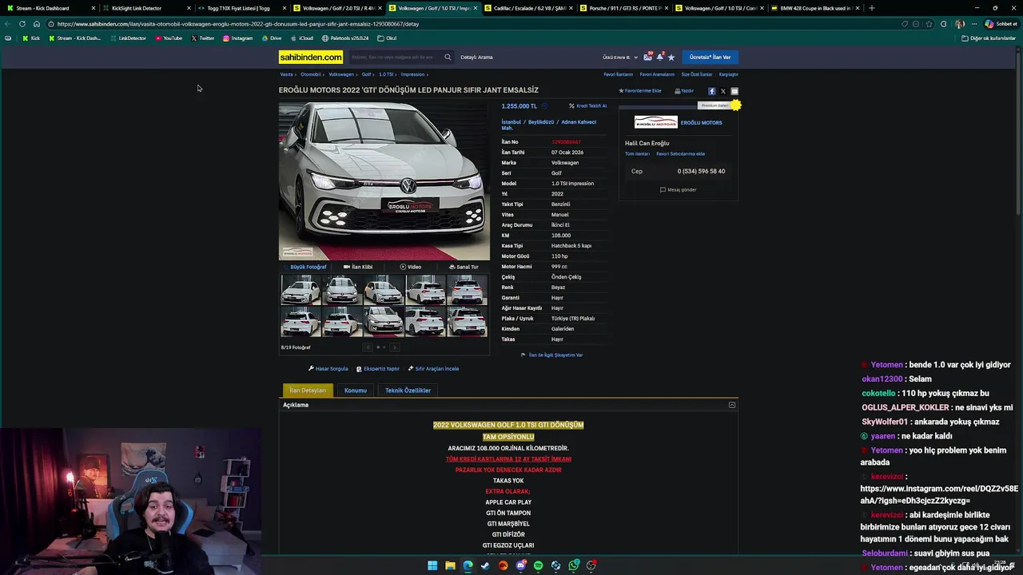Select İlan Detayları tab

click(308, 391)
